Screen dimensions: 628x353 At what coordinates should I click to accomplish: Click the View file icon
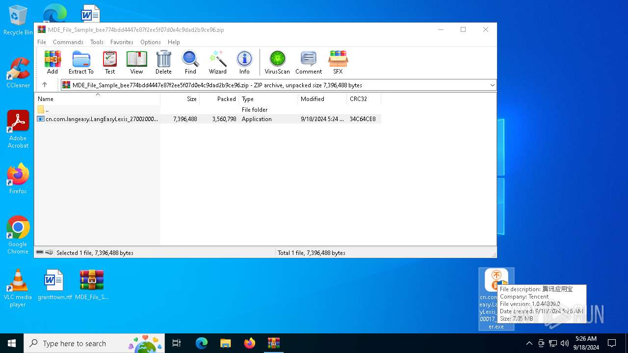[136, 62]
